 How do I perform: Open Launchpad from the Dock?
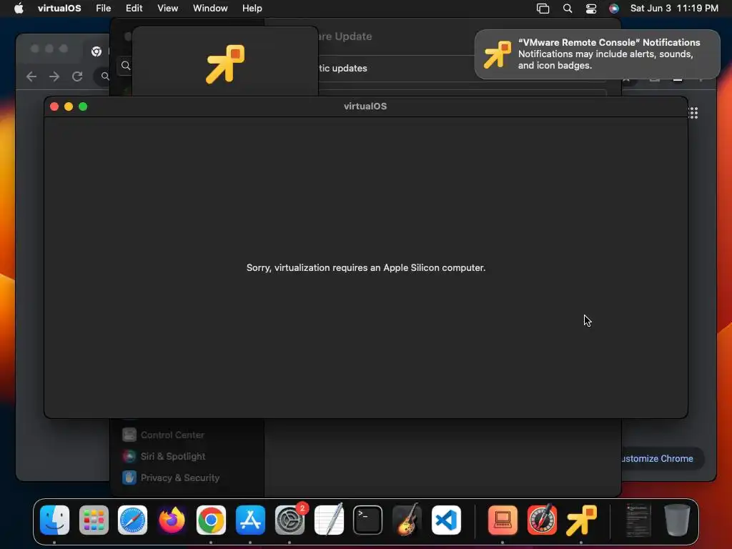click(94, 520)
